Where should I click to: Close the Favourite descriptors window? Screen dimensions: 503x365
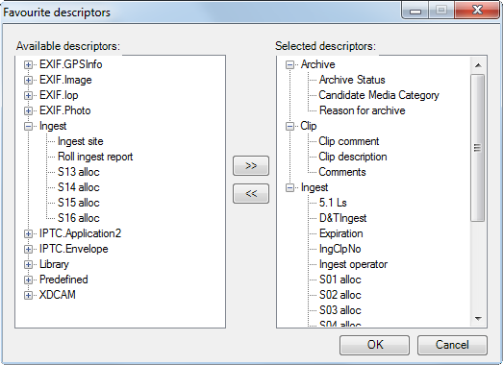coord(477,10)
